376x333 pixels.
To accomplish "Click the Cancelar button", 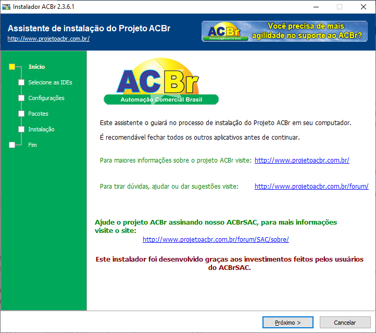I will 345,323.
